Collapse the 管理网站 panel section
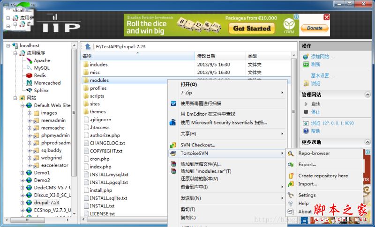 click(367, 95)
